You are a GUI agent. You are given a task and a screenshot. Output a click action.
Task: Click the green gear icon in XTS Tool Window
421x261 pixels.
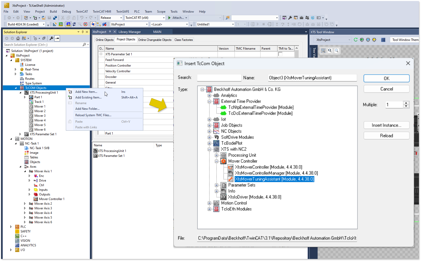click(362, 40)
